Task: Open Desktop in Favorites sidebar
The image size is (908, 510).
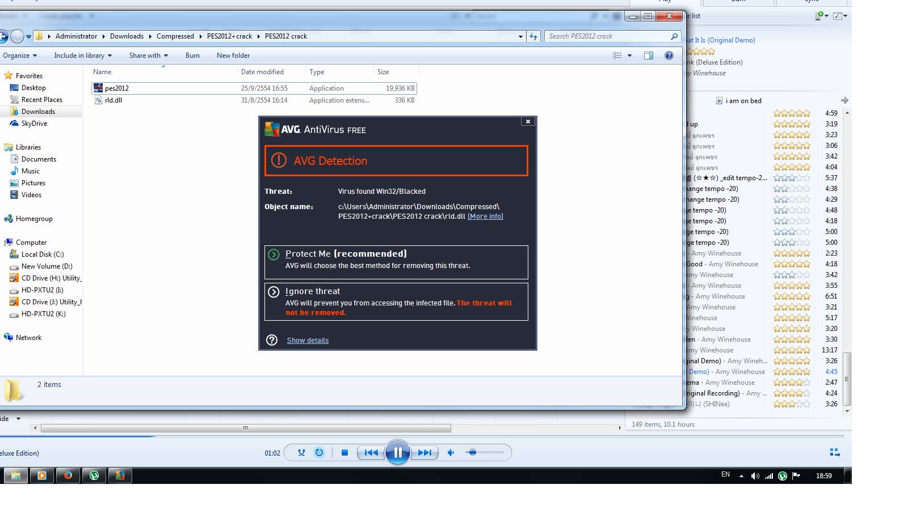Action: 33,88
